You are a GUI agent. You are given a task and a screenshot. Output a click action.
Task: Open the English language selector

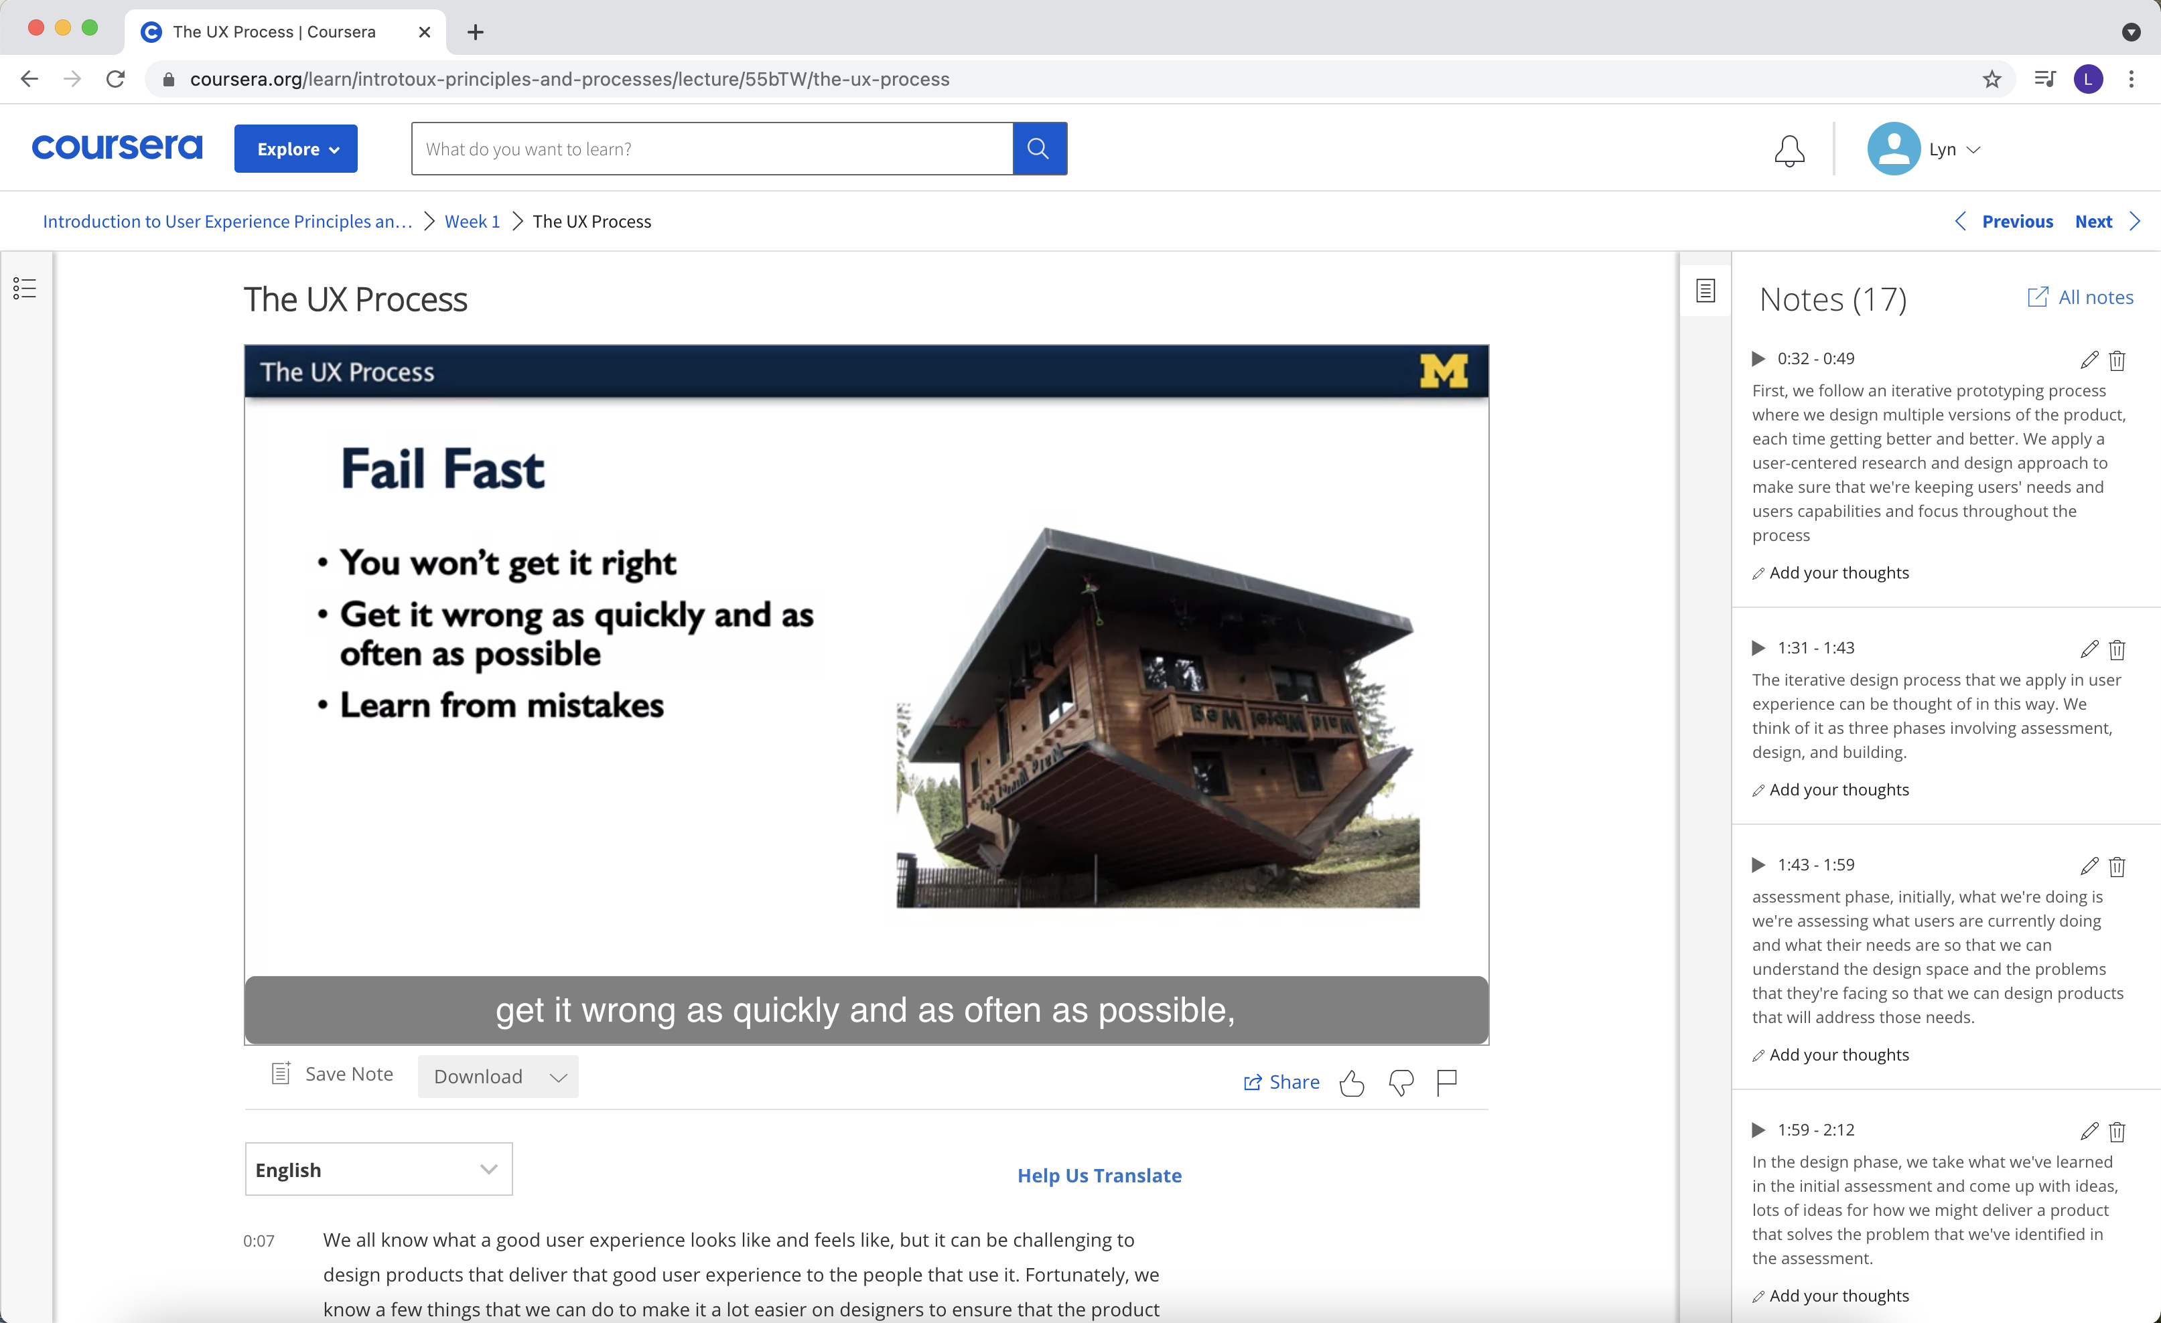tap(378, 1170)
